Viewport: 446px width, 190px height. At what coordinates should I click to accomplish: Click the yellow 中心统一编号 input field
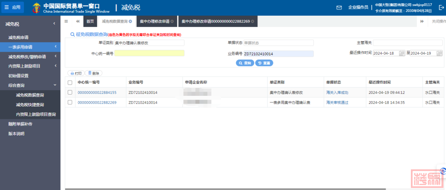149,53
